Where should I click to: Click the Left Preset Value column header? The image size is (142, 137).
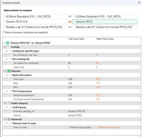76,39
